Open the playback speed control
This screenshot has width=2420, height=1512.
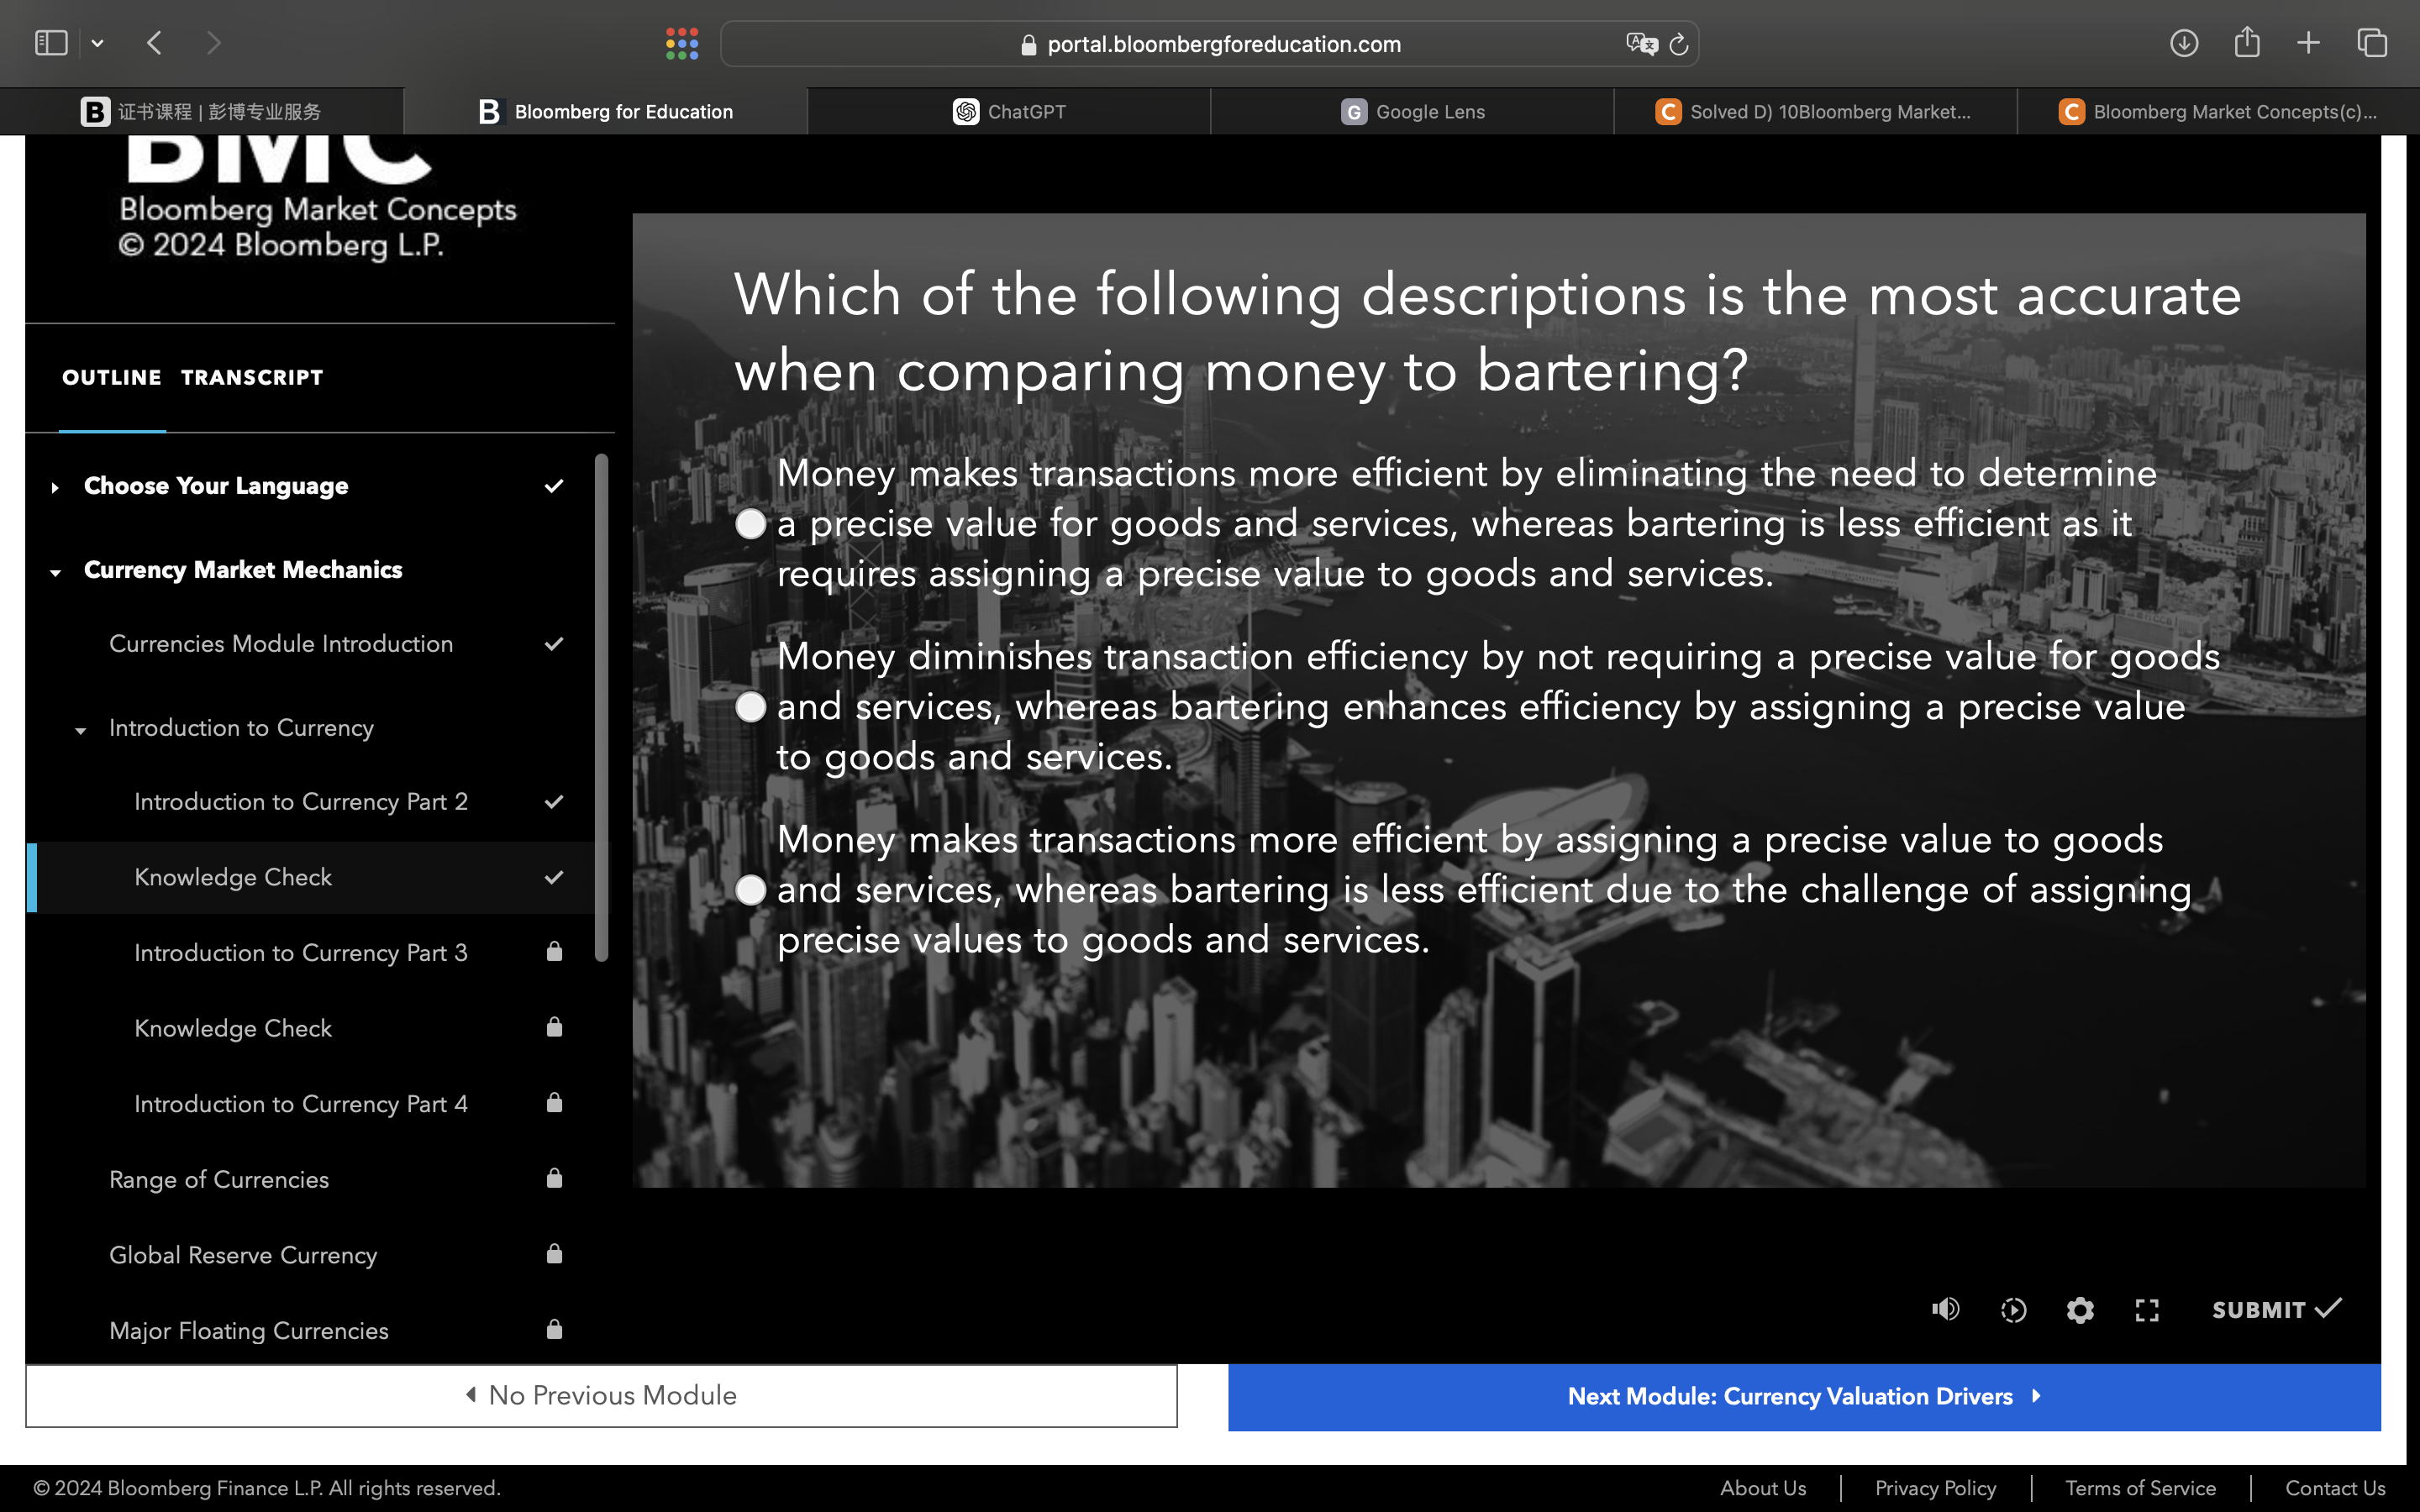coord(2013,1310)
